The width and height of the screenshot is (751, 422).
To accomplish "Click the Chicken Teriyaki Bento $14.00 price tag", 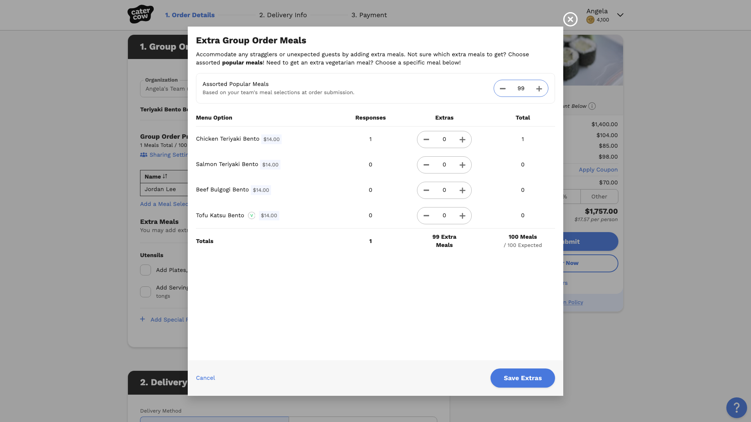I will pyautogui.click(x=271, y=139).
